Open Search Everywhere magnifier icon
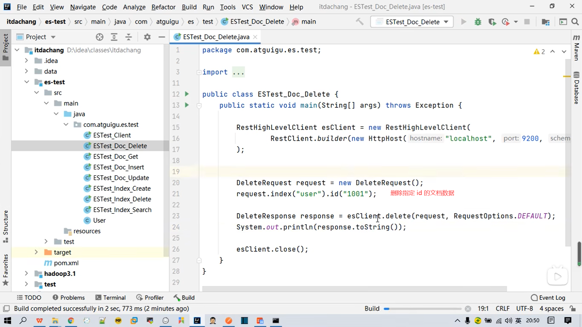The image size is (582, 327). tap(575, 22)
